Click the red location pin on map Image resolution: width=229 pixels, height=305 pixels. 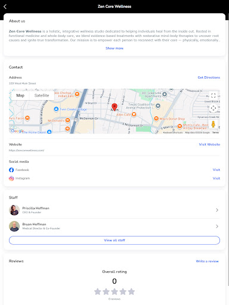tap(114, 107)
